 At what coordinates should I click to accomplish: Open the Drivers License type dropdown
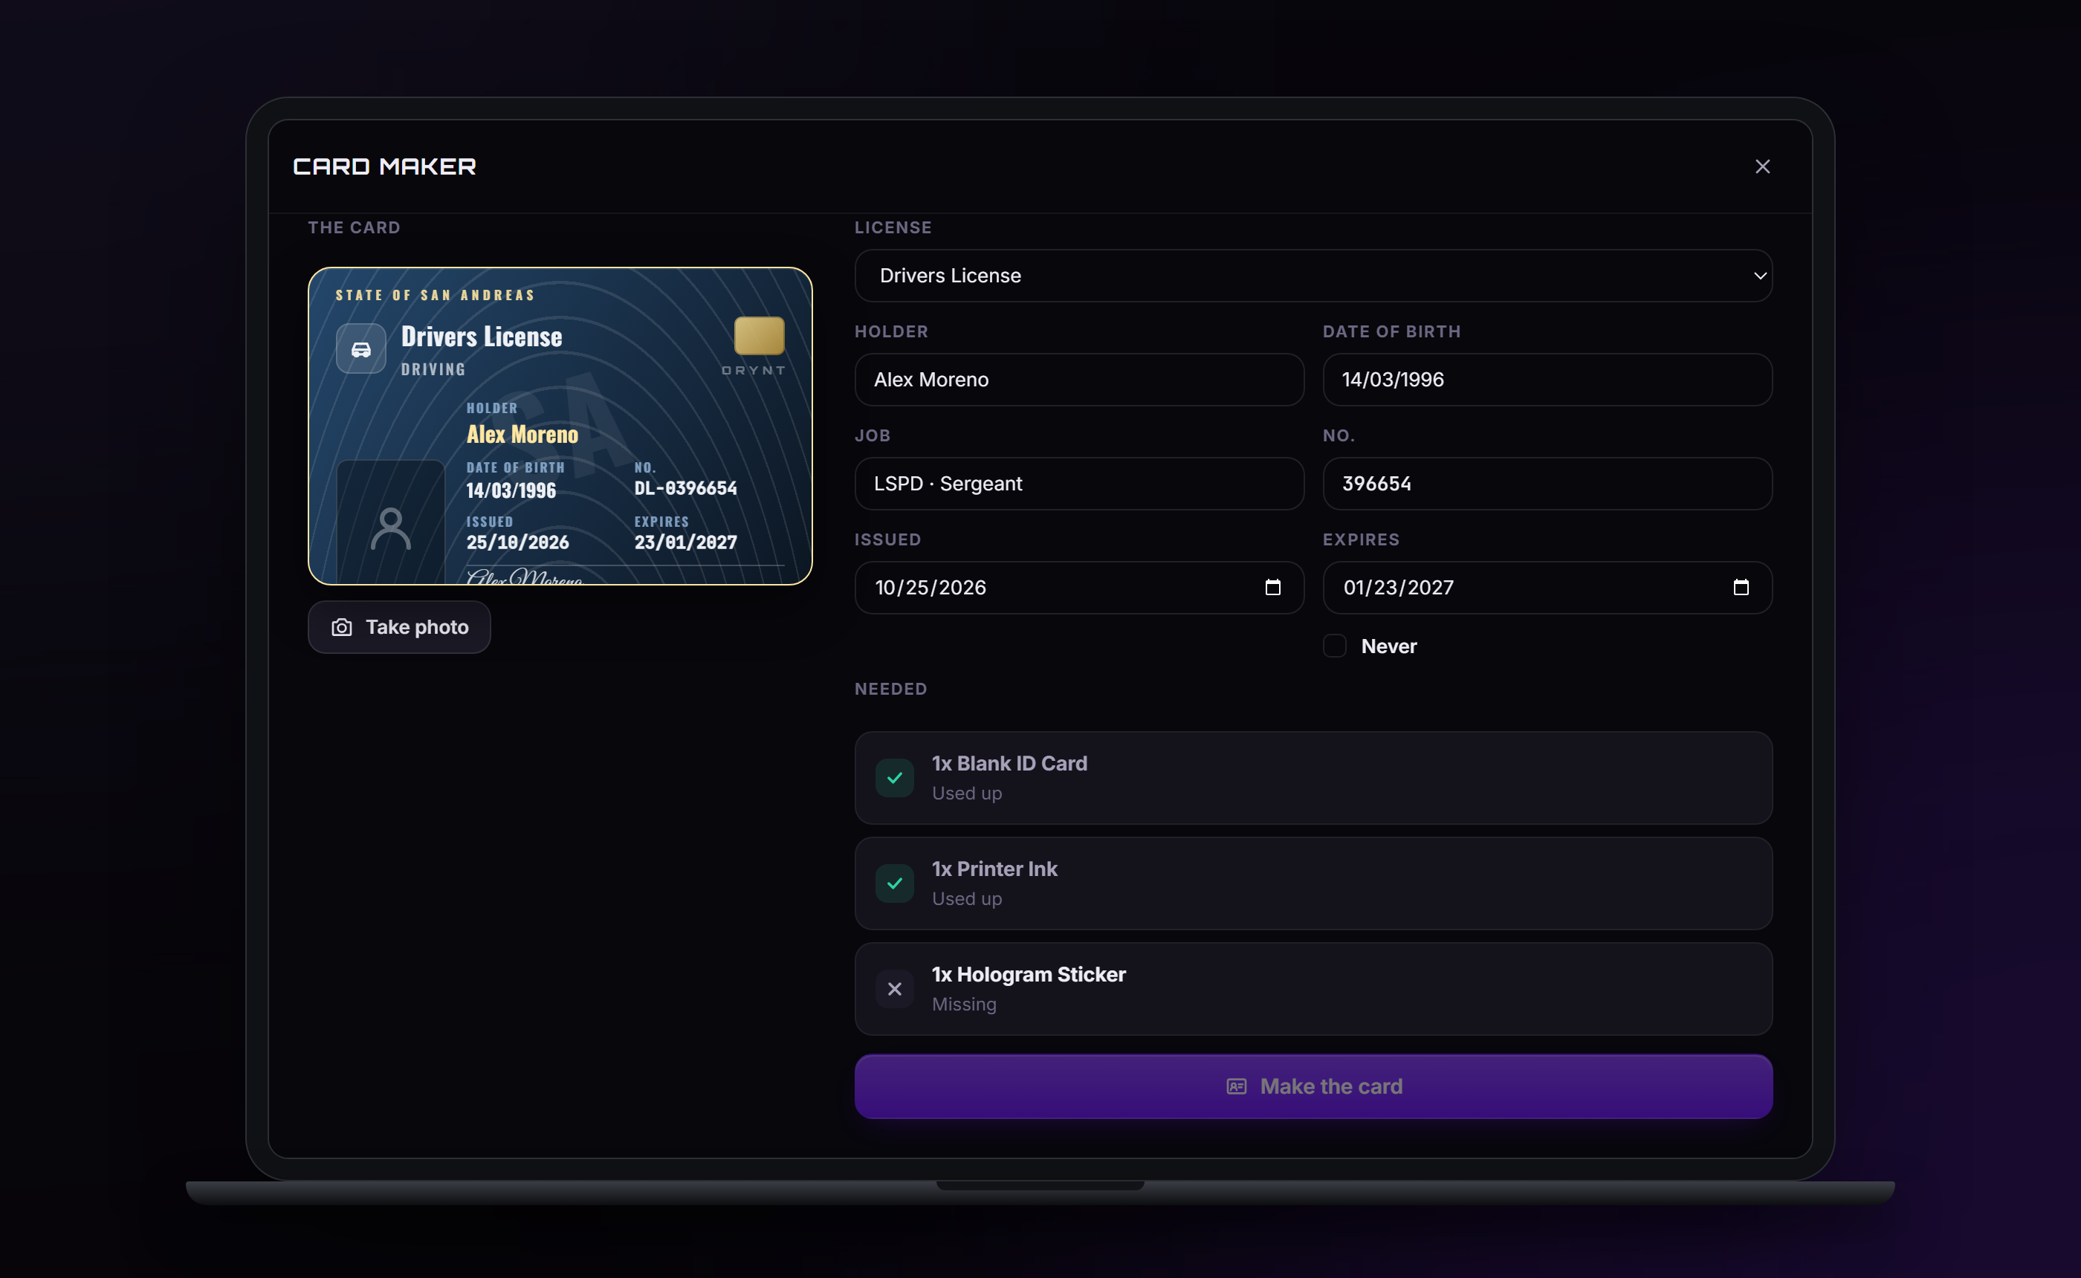pos(1313,276)
